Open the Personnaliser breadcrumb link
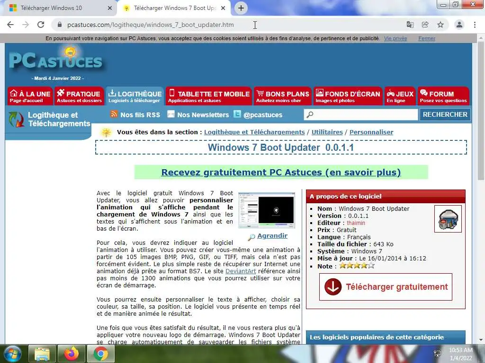This screenshot has width=485, height=363. click(x=371, y=132)
